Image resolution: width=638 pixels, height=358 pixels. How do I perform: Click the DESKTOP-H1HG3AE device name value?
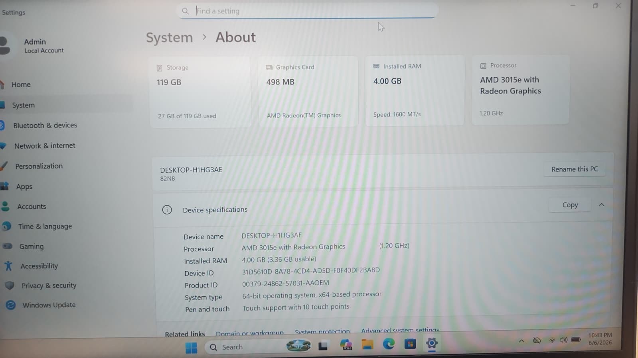[x=272, y=235]
